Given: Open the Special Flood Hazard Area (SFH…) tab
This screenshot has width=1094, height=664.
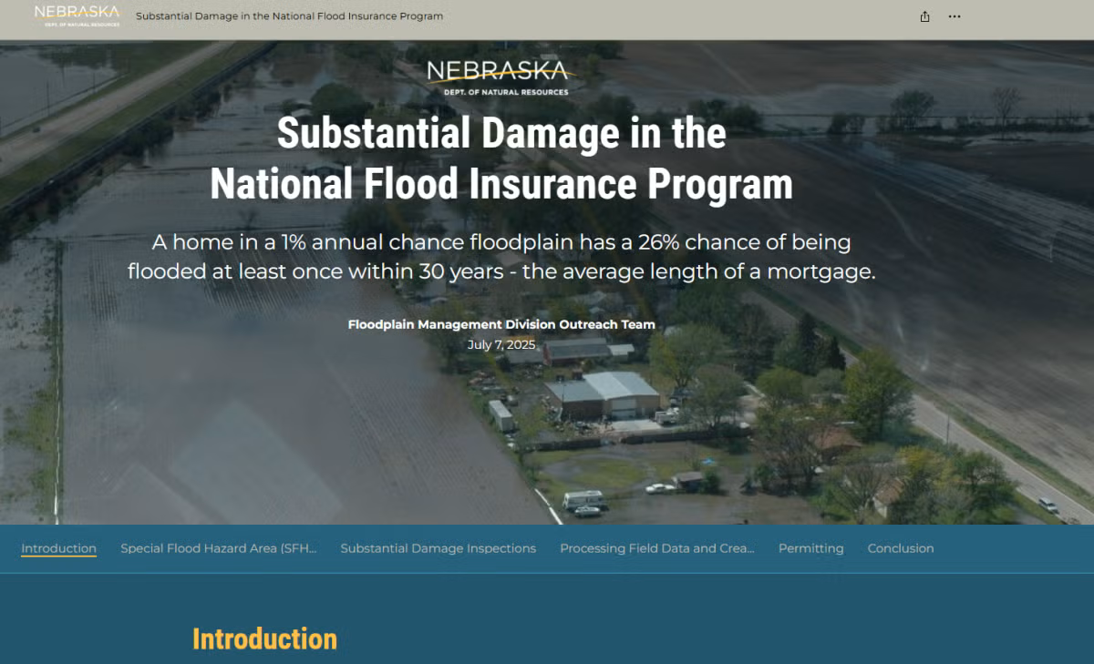Looking at the screenshot, I should click(219, 548).
